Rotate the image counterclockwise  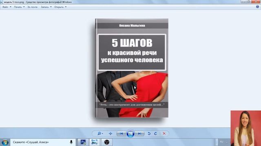149,133
